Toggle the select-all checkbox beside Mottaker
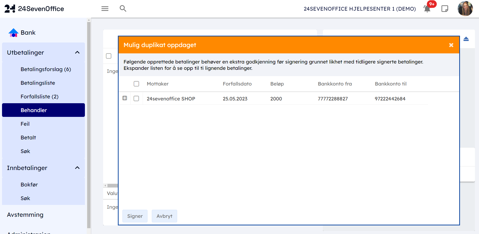 [x=136, y=84]
